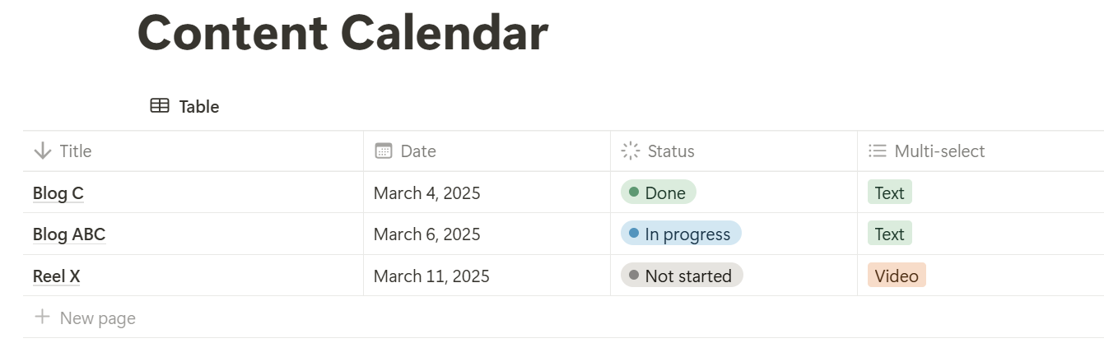Open the Date column header menu
Image resolution: width=1104 pixels, height=357 pixels.
click(x=418, y=151)
